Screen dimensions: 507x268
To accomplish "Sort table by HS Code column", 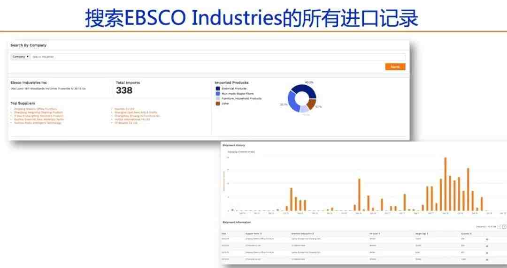I will pyautogui.click(x=375, y=233).
